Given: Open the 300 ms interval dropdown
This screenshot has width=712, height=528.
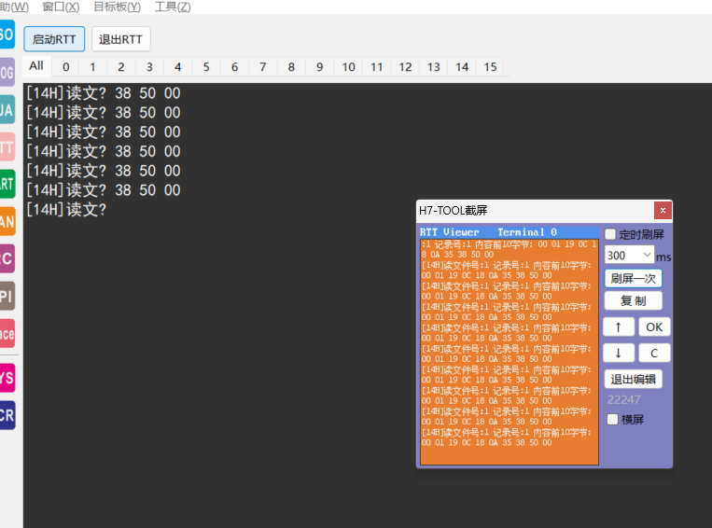Looking at the screenshot, I should [x=630, y=255].
